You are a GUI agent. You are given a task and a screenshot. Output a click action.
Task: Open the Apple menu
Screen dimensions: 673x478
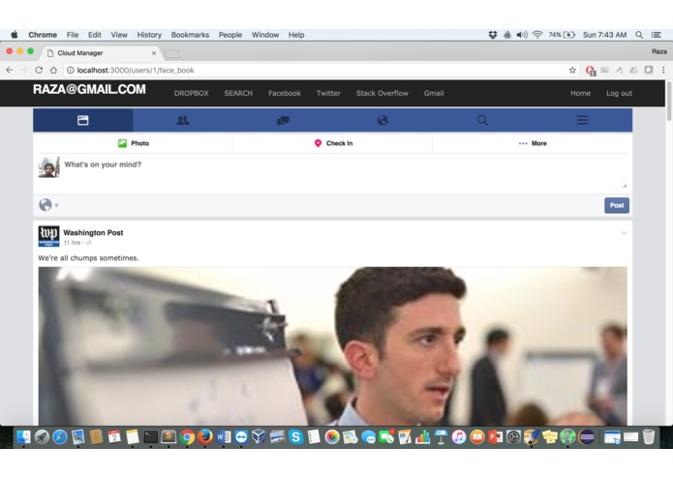[15, 35]
